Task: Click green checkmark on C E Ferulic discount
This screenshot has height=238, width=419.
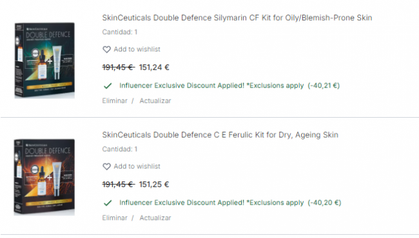Action: 108,203
